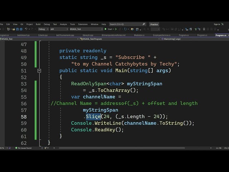Click the New Project toolbar icon
This screenshot has height=172, width=229.
tap(8, 29)
